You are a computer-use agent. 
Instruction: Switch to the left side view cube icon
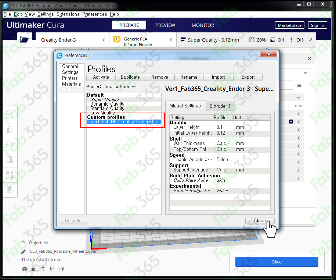(x=52, y=269)
